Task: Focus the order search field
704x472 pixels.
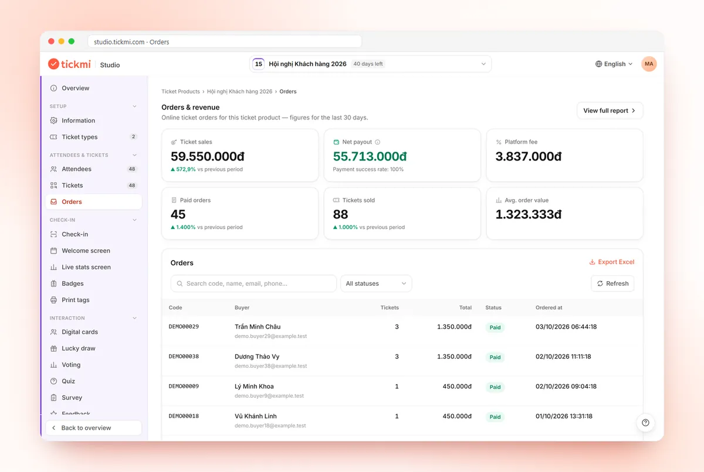Action: coord(253,283)
